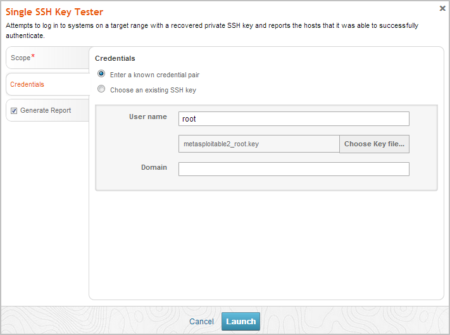Viewport: 450px width, 335px height.
Task: Click the Credentials section heading
Action: click(115, 58)
